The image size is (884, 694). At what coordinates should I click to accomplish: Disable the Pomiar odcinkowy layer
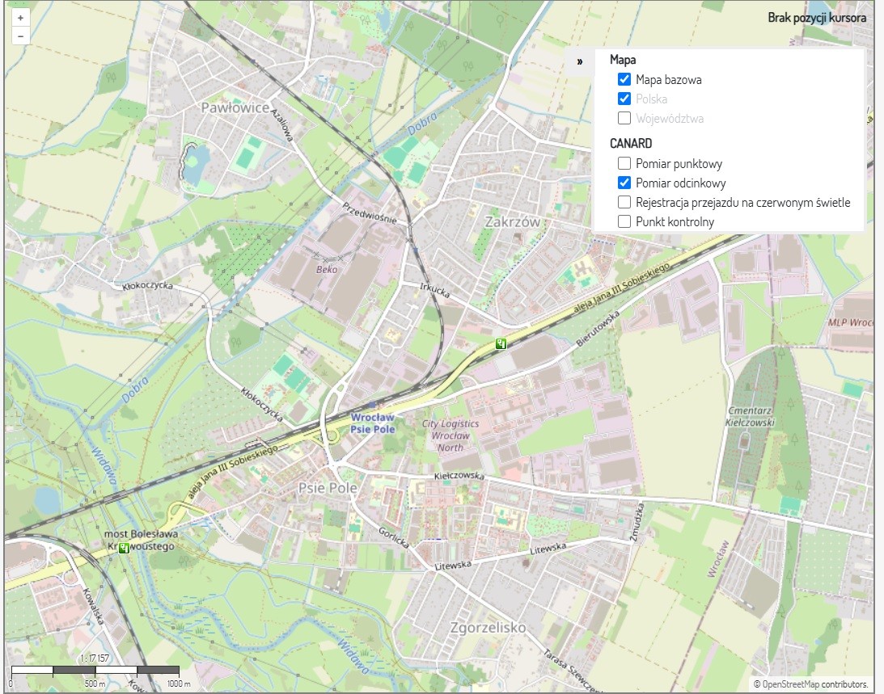[x=624, y=183]
